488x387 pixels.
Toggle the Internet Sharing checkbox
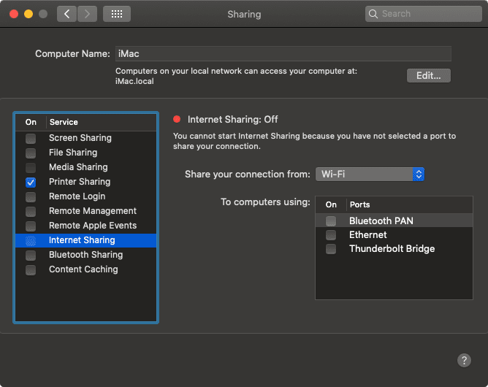pos(31,240)
